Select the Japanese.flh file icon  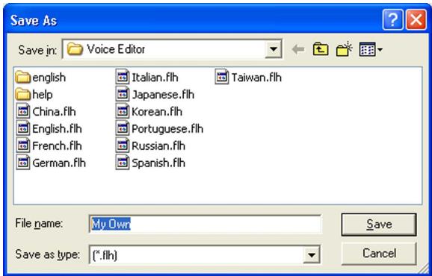pos(123,94)
